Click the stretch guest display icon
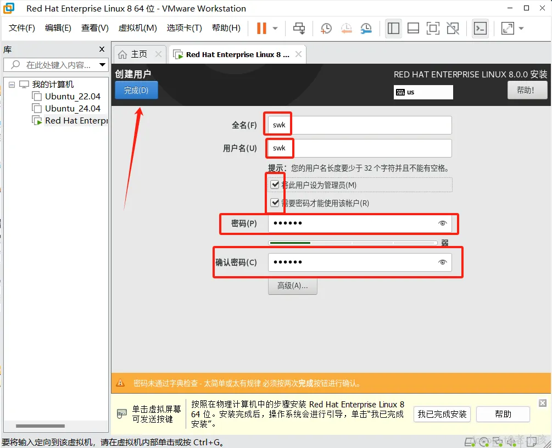The width and height of the screenshot is (552, 448). [x=508, y=28]
